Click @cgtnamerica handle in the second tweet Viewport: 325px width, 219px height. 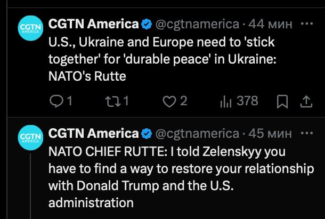point(197,133)
